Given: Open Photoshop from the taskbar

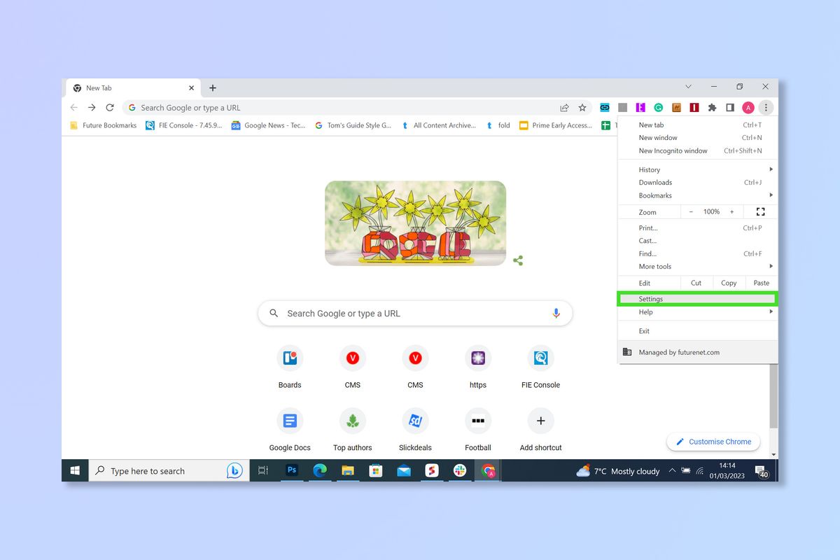Looking at the screenshot, I should (291, 470).
